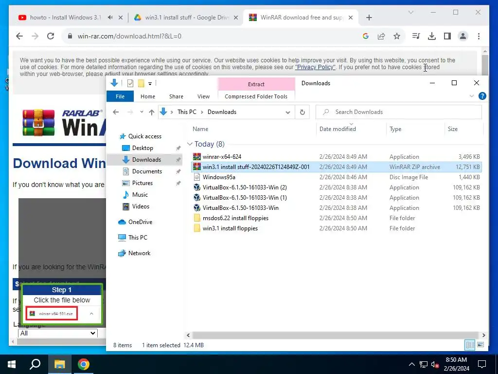Viewport: 498px width, 374px height.
Task: Close the Google Drive tab
Action: click(x=236, y=18)
